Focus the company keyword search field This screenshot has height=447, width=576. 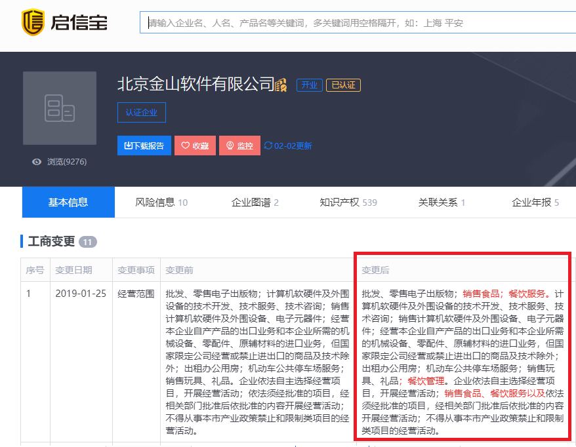click(x=358, y=22)
